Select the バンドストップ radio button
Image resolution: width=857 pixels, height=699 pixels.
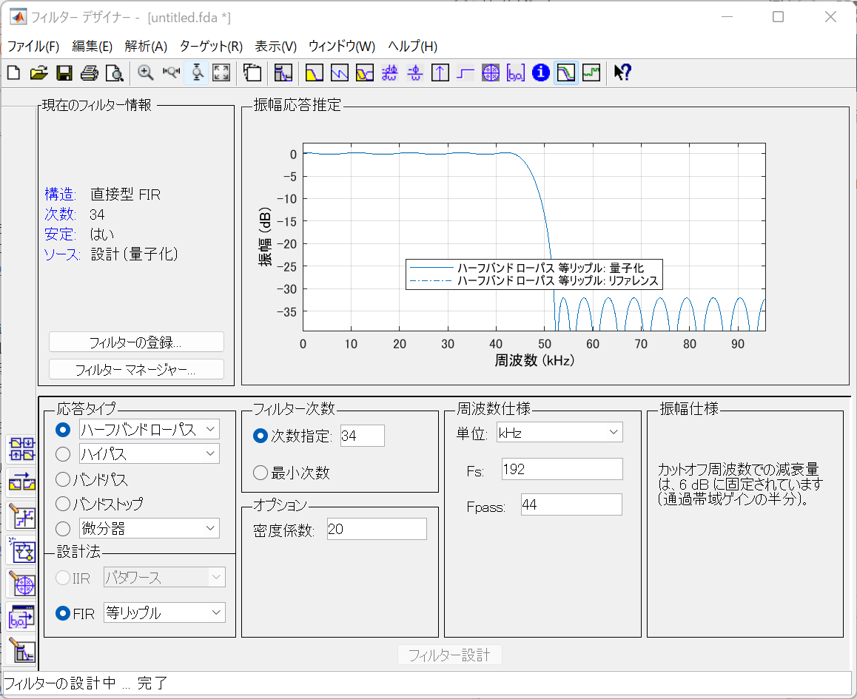(x=64, y=504)
